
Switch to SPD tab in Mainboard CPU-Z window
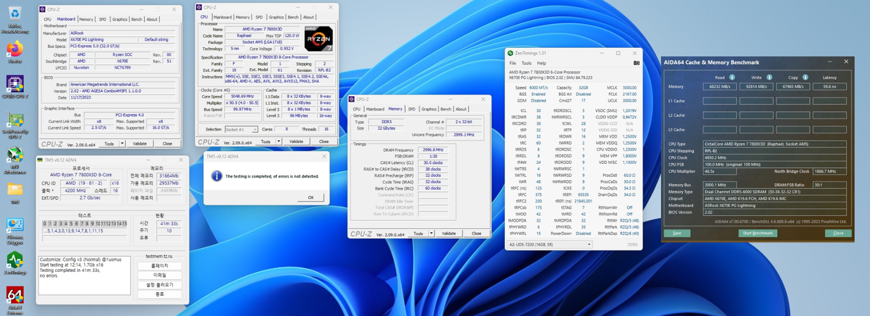(103, 20)
